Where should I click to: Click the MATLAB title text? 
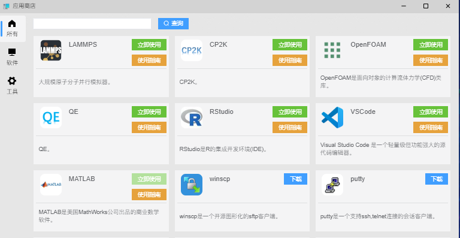82,179
